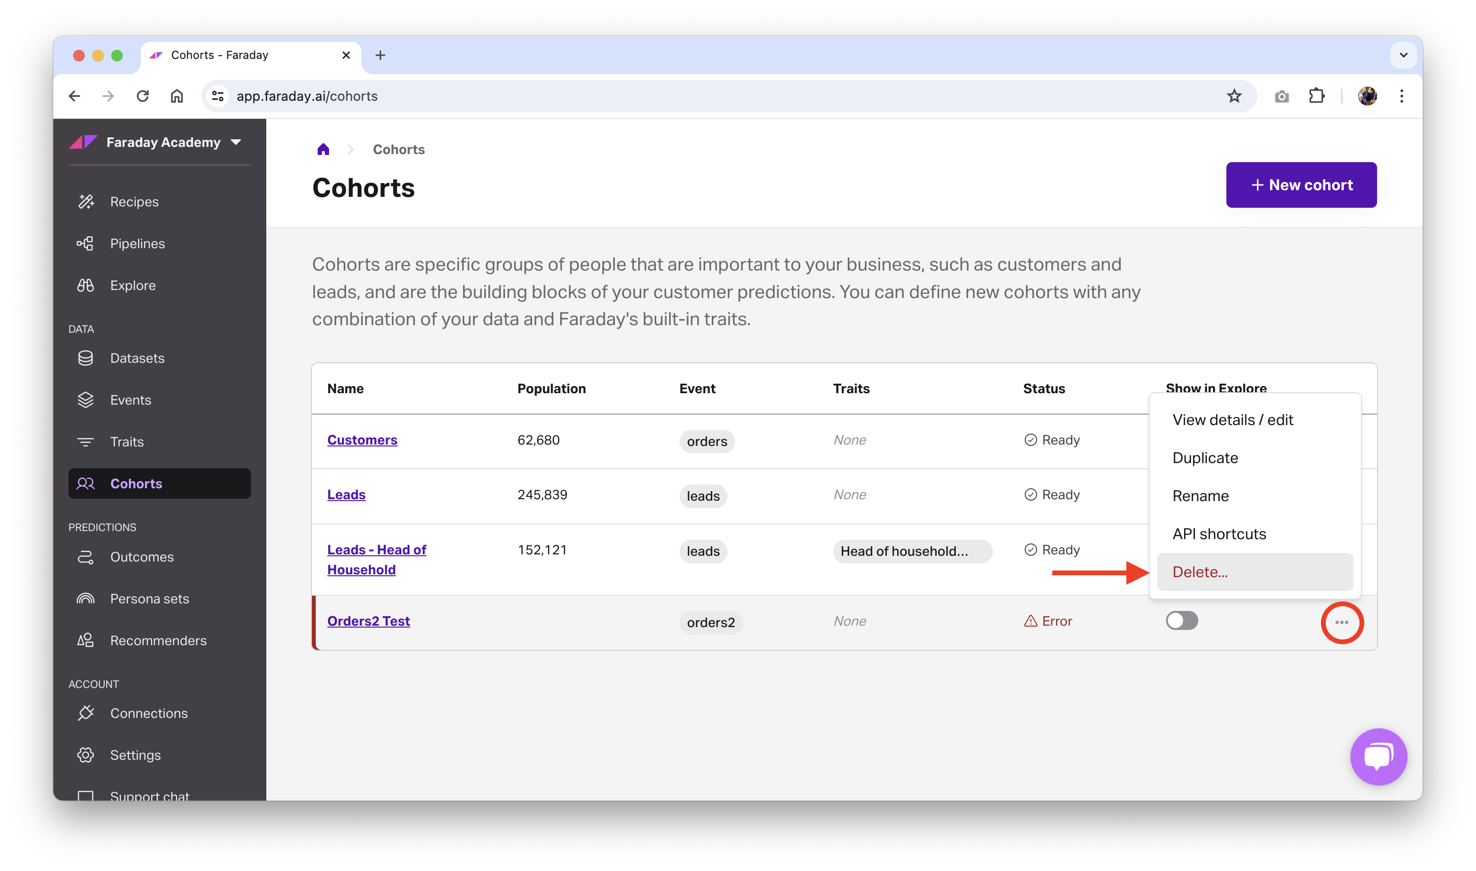Image resolution: width=1476 pixels, height=871 pixels.
Task: Open Events via its stacked-layers icon
Action: click(86, 400)
